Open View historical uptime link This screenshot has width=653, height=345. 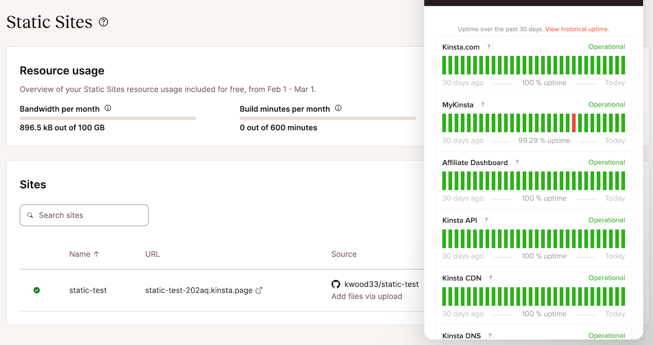click(577, 29)
